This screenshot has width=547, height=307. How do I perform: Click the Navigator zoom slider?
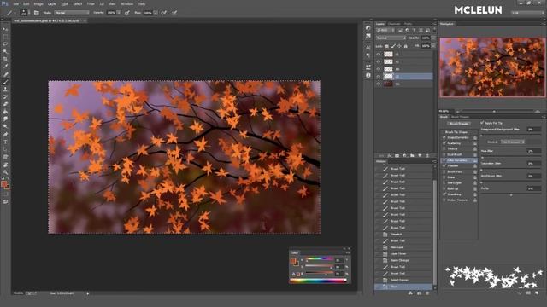494,112
